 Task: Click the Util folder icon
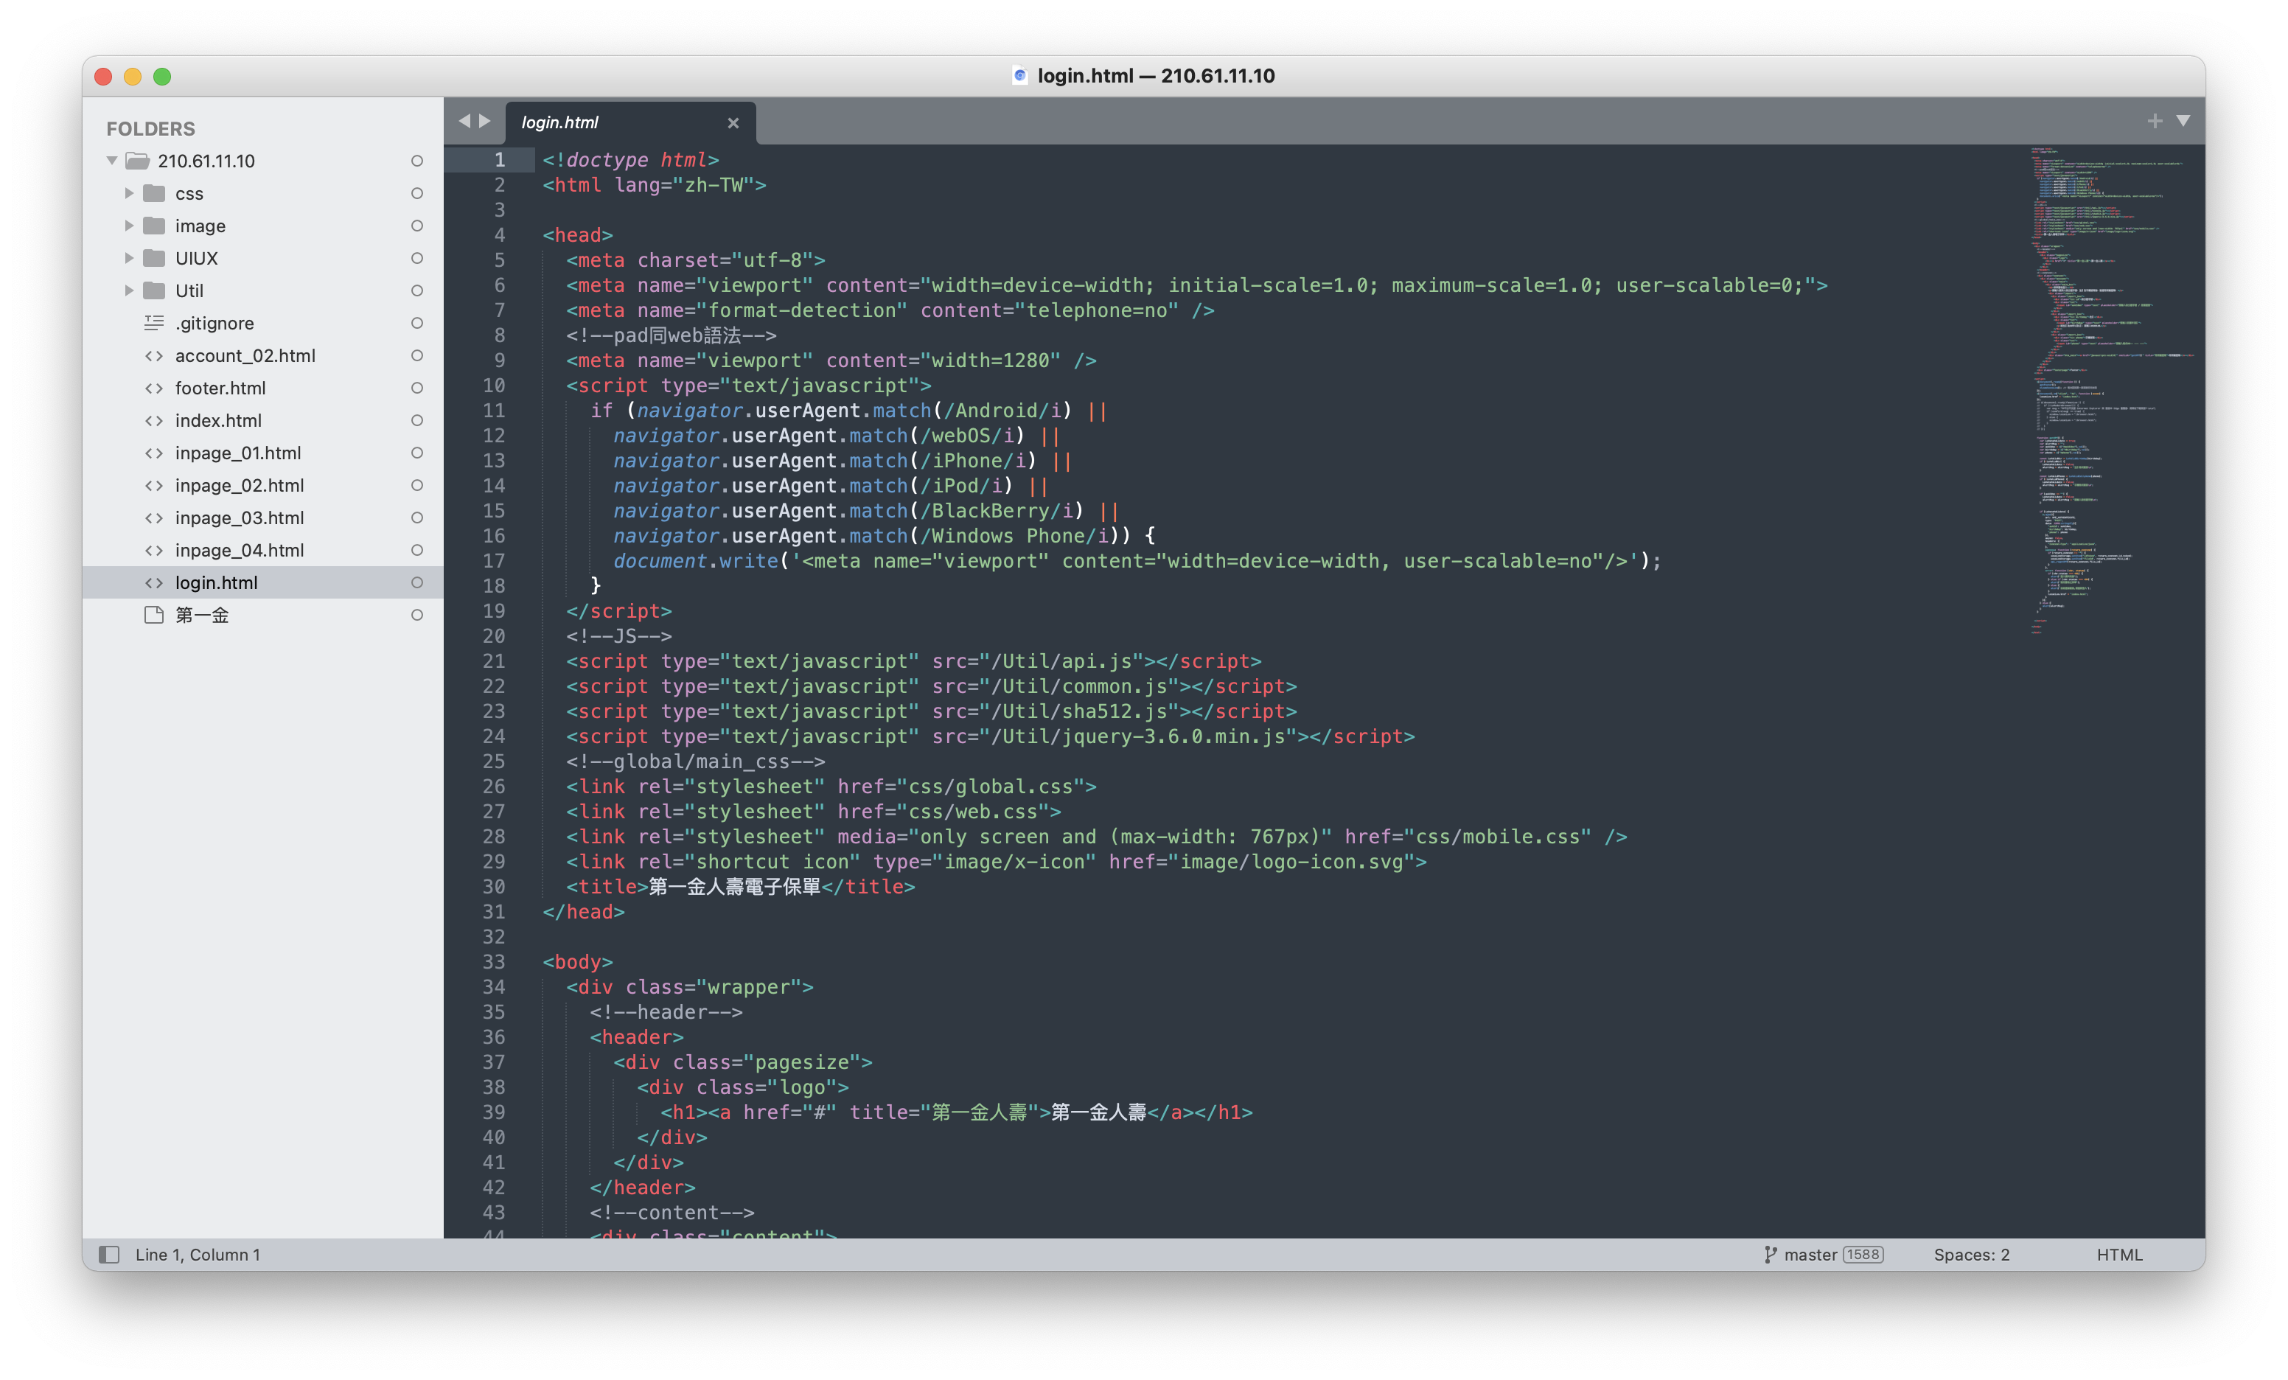click(155, 290)
